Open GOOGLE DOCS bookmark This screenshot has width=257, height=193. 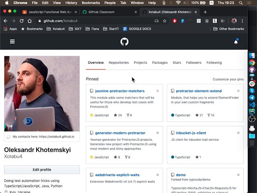(137, 29)
